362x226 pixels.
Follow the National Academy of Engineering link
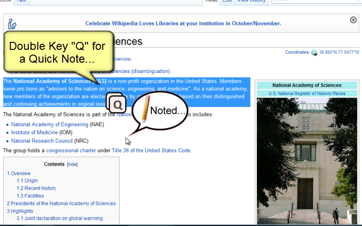click(49, 124)
